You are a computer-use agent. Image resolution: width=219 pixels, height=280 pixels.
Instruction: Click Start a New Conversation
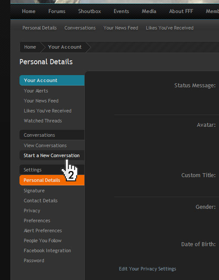point(52,155)
